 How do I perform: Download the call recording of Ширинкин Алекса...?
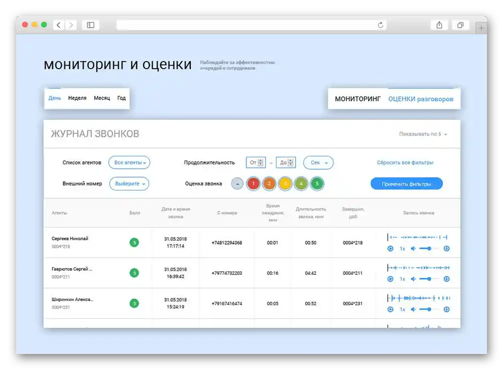[446, 309]
